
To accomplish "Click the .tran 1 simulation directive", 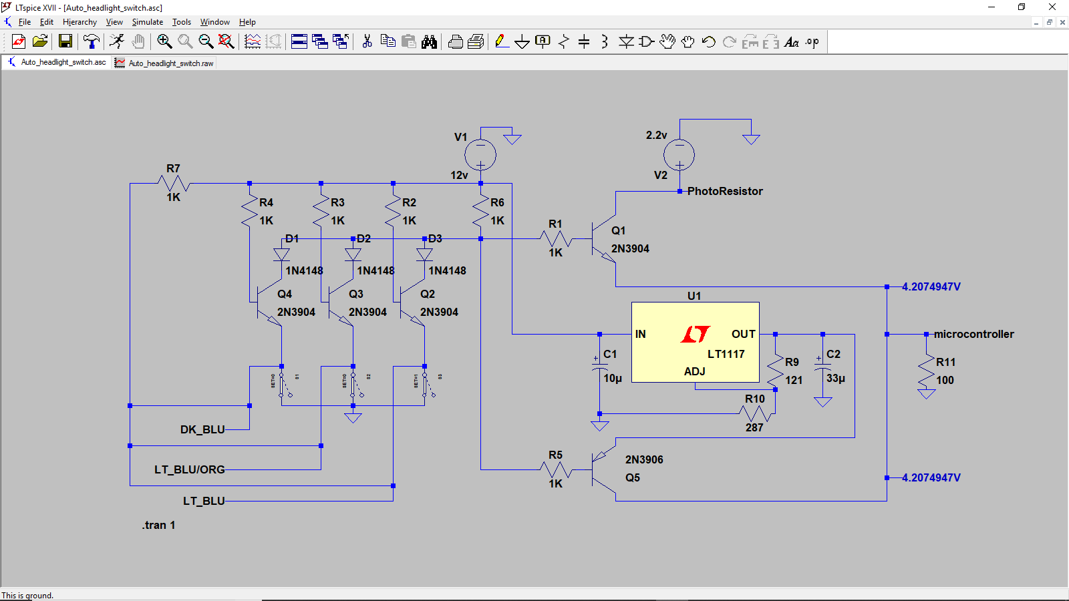I will click(158, 525).
